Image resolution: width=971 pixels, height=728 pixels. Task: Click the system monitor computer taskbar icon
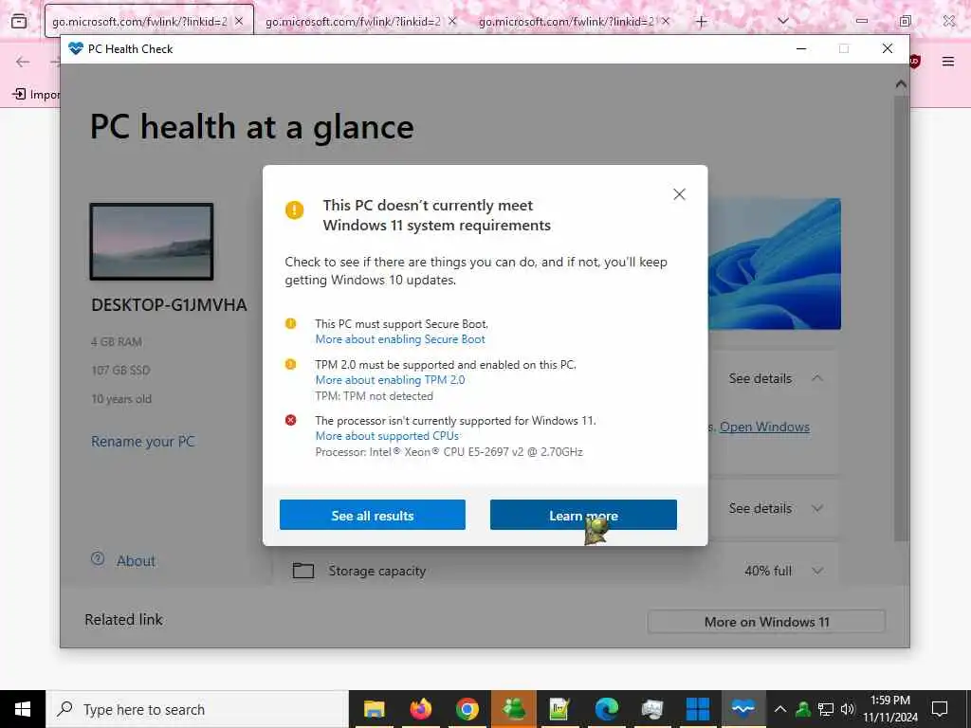(x=652, y=709)
